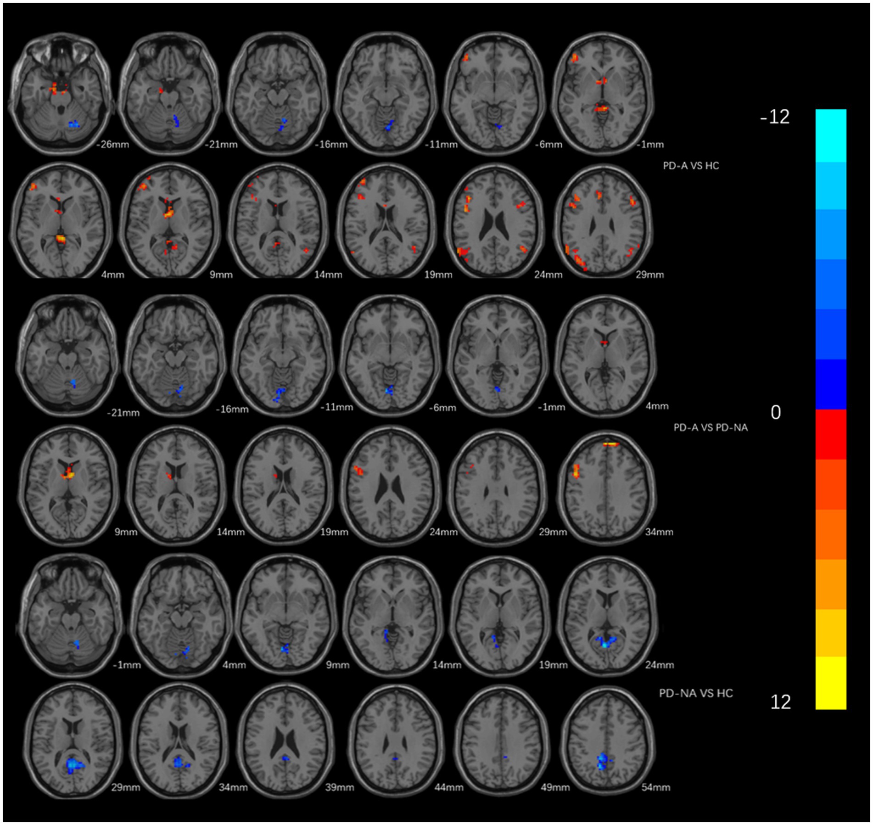This screenshot has height=825, width=873.
Task: Select the 9mm slice in PD-A VS PD-NA group
Action: pyautogui.click(x=69, y=486)
